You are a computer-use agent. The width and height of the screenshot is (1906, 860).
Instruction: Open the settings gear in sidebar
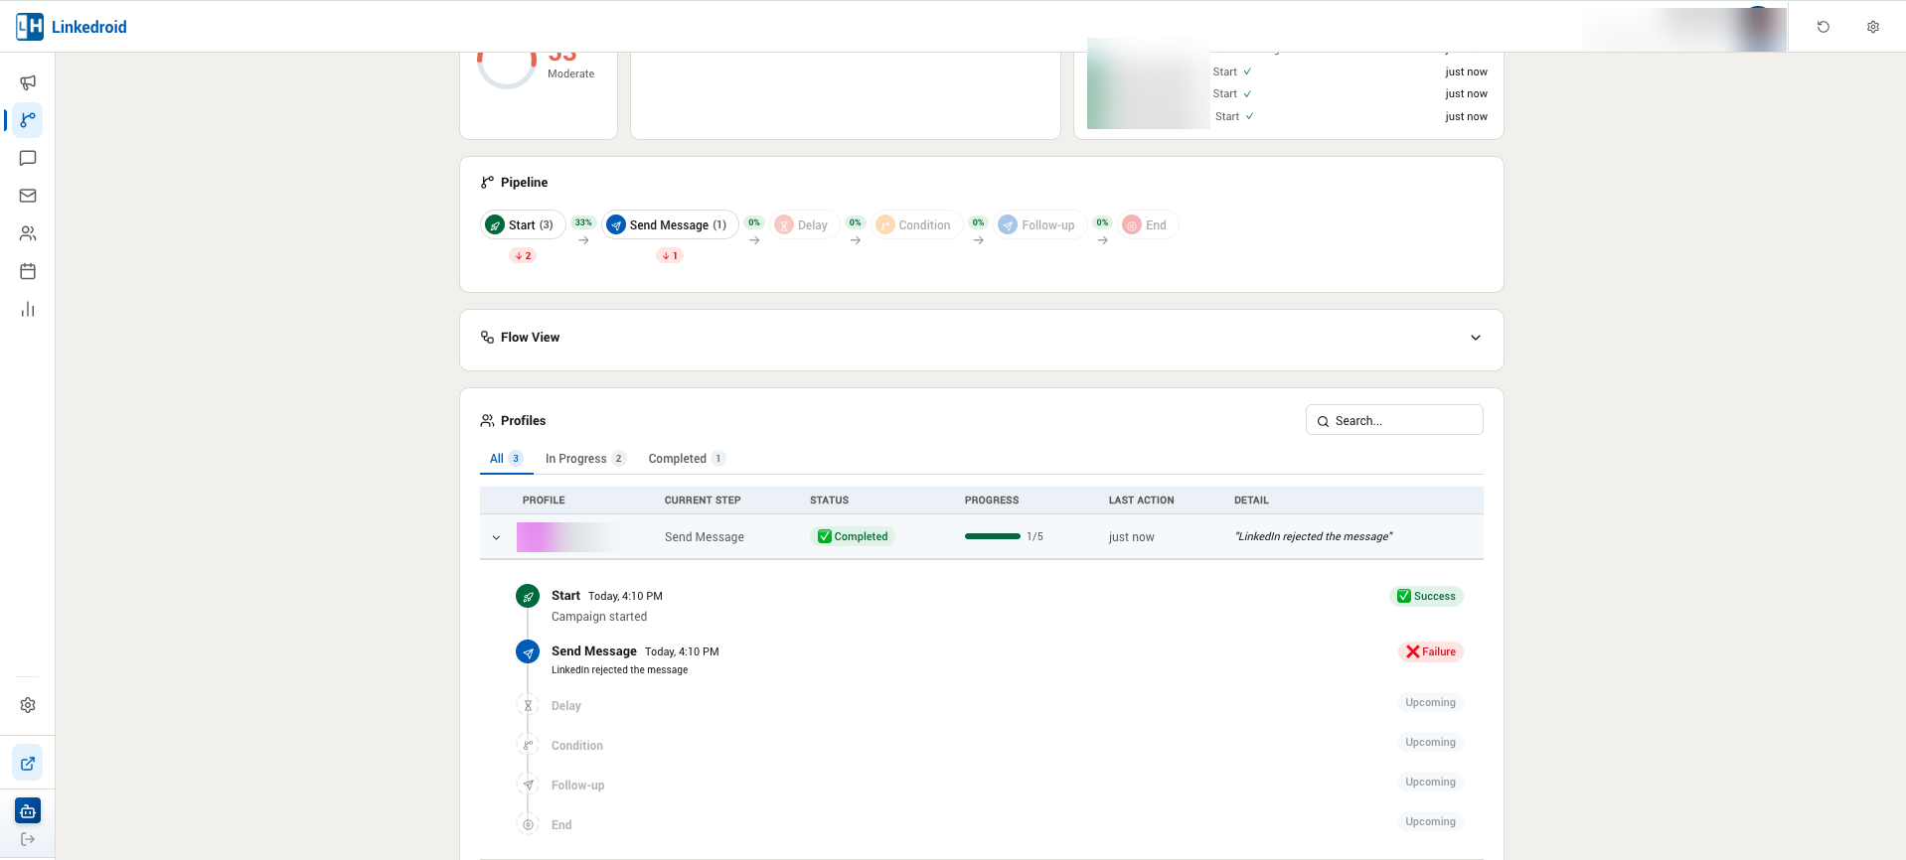28,705
